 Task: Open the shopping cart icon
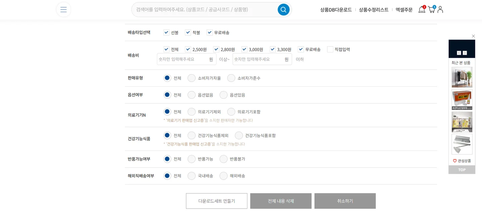point(431,10)
